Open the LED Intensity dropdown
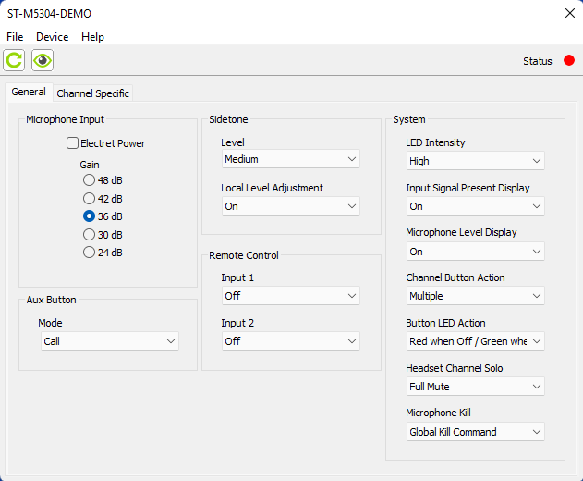This screenshot has height=481, width=583. point(475,161)
